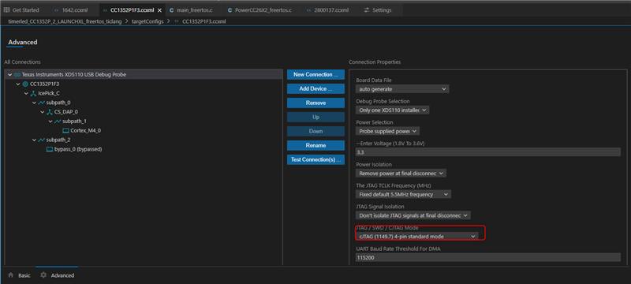Open the main_freertos.c tab
The image size is (631, 284).
point(192,10)
